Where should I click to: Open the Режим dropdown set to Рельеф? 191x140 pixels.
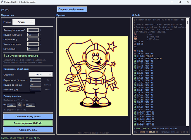click(23, 22)
